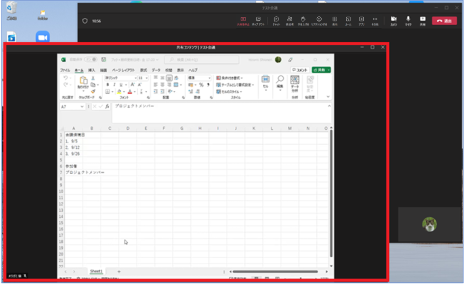
Task: Toggle the Teams カメラ (Camera) on or off
Action: [x=393, y=20]
